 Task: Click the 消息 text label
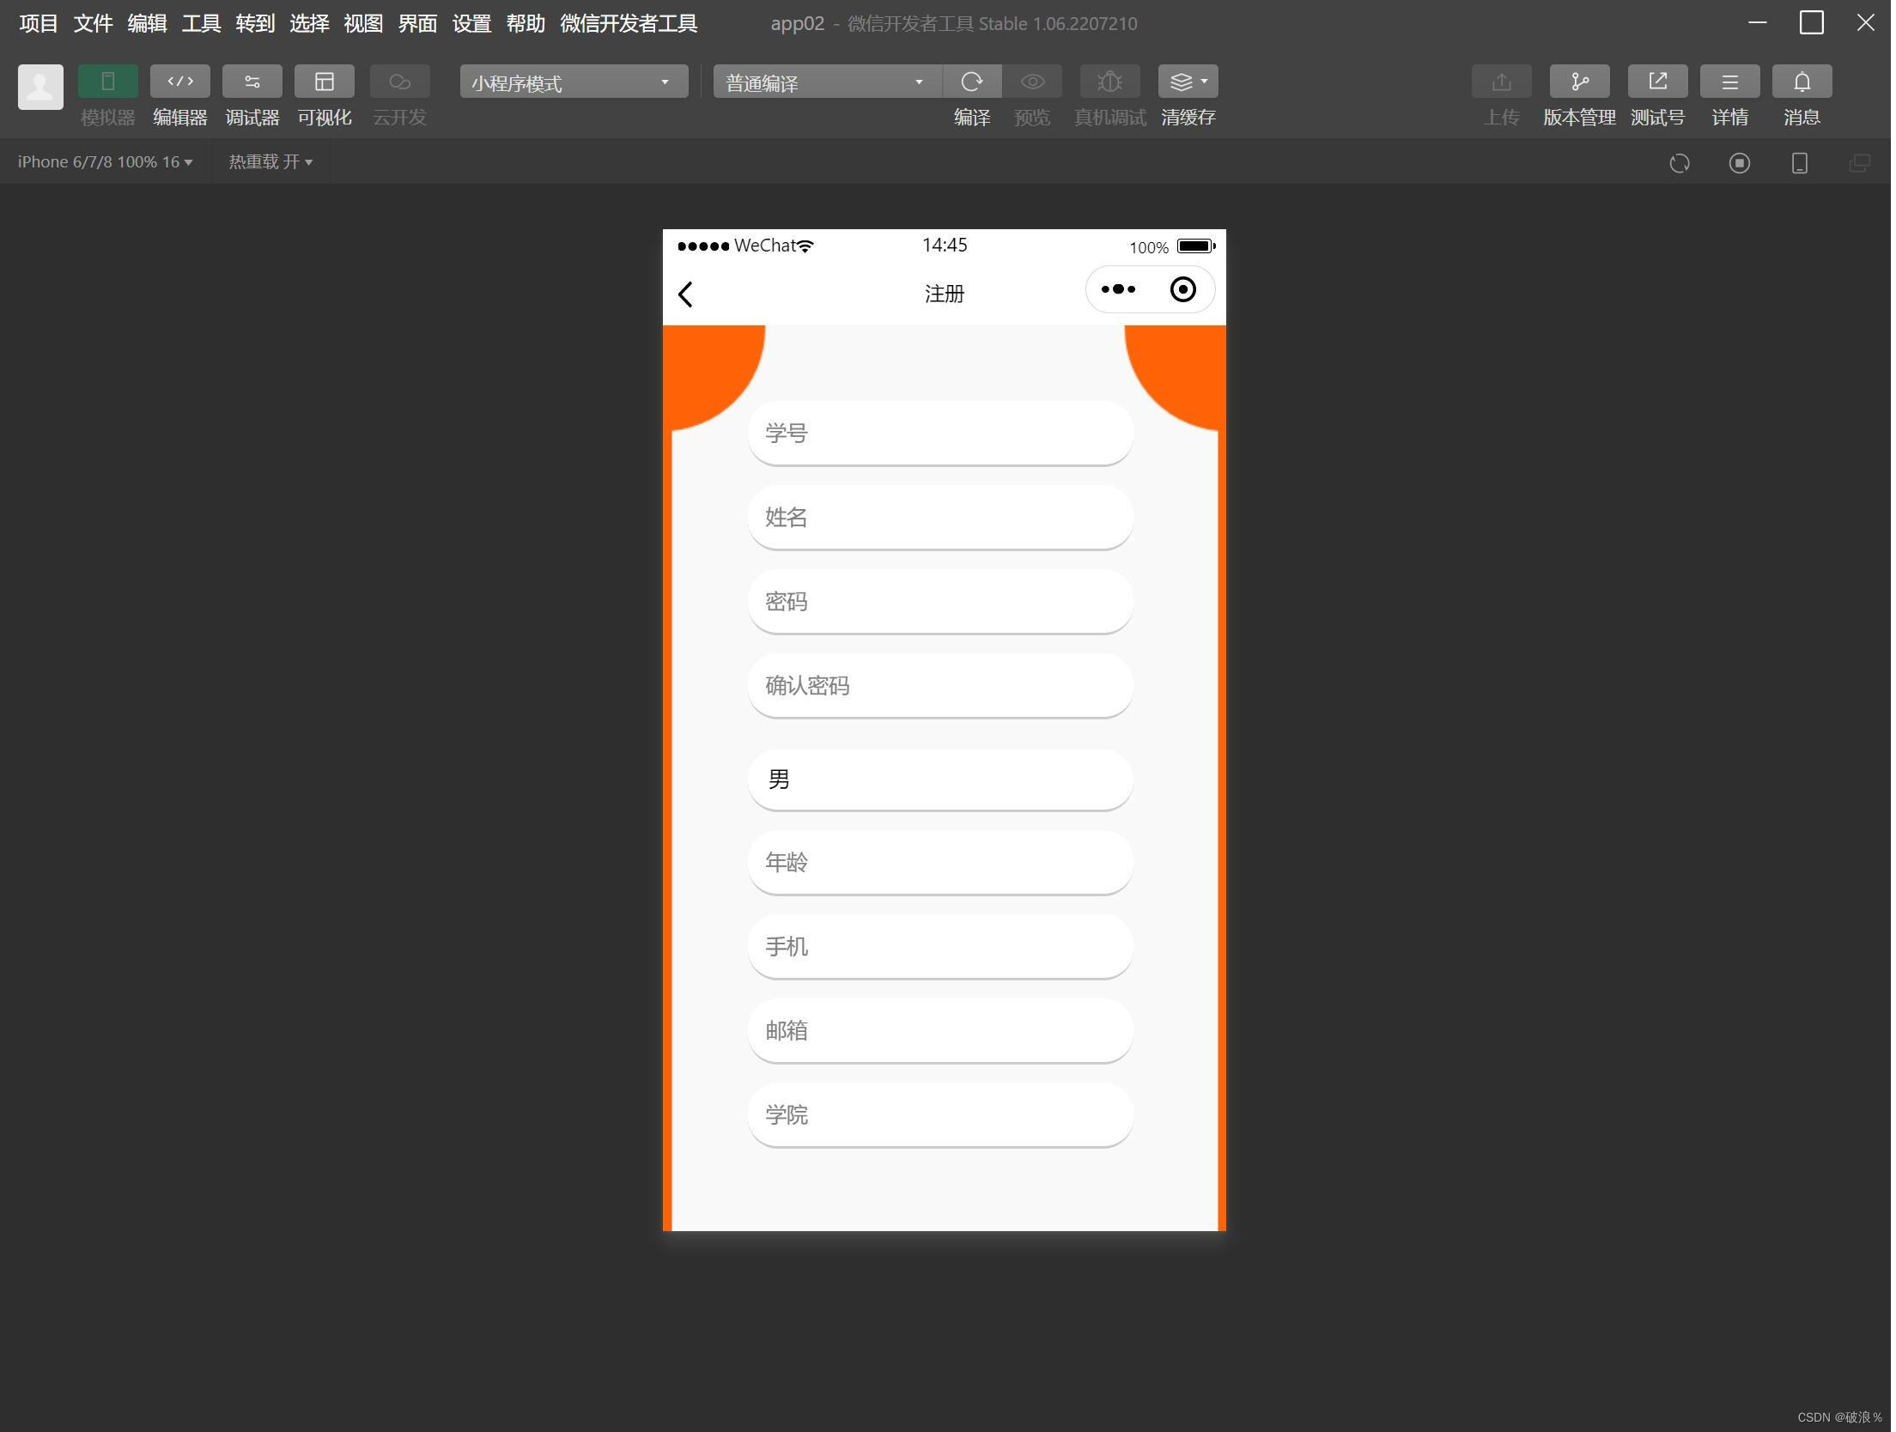1802,118
